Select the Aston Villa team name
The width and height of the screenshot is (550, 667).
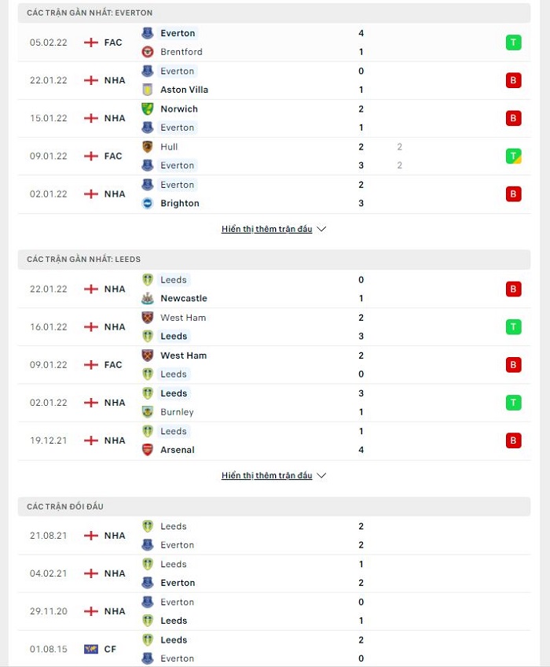click(x=184, y=90)
